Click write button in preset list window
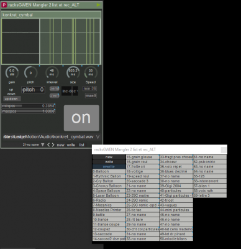Image resolution: width=241 pixels, height=249 pixels. pos(109,162)
